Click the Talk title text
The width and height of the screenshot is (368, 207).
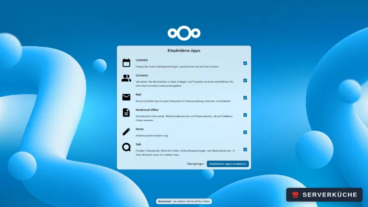click(x=138, y=144)
